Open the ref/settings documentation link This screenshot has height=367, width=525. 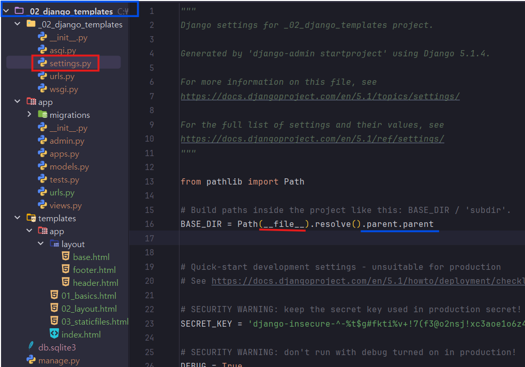tap(312, 139)
